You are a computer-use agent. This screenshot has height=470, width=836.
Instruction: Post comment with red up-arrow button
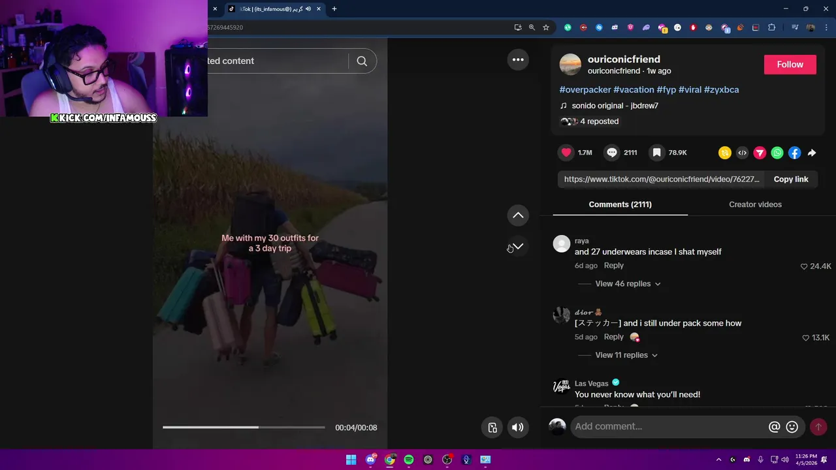tap(818, 427)
